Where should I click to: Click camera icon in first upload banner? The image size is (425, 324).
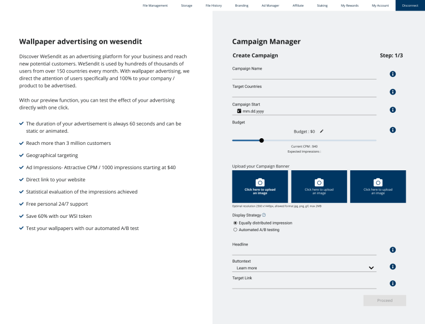[x=260, y=182]
